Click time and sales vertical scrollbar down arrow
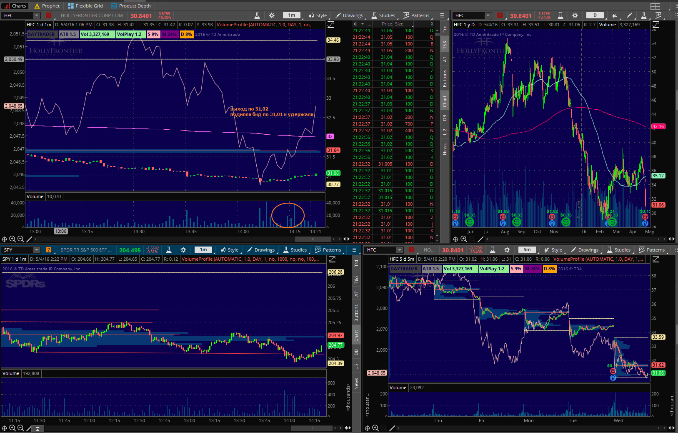 [437, 241]
